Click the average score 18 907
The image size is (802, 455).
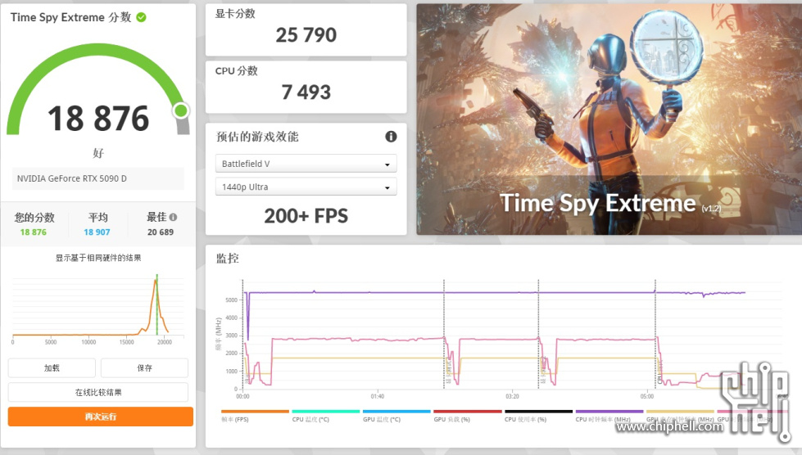point(97,232)
